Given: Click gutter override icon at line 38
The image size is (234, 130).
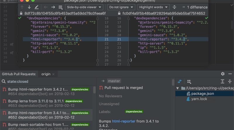Looking at the screenshot, I should (x=12, y=53).
